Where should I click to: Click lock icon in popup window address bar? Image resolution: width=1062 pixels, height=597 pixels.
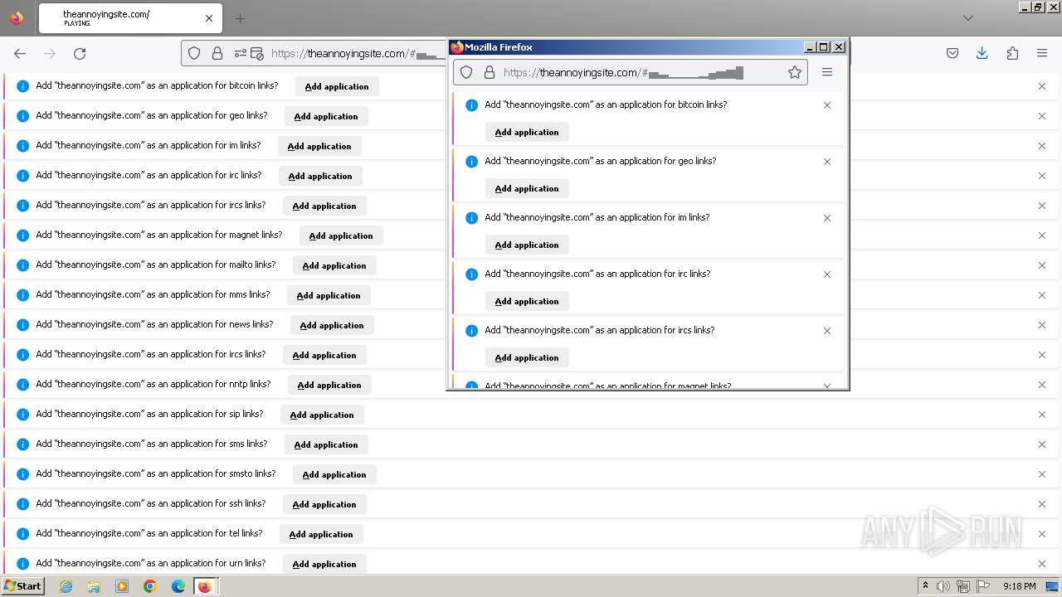[x=489, y=72]
